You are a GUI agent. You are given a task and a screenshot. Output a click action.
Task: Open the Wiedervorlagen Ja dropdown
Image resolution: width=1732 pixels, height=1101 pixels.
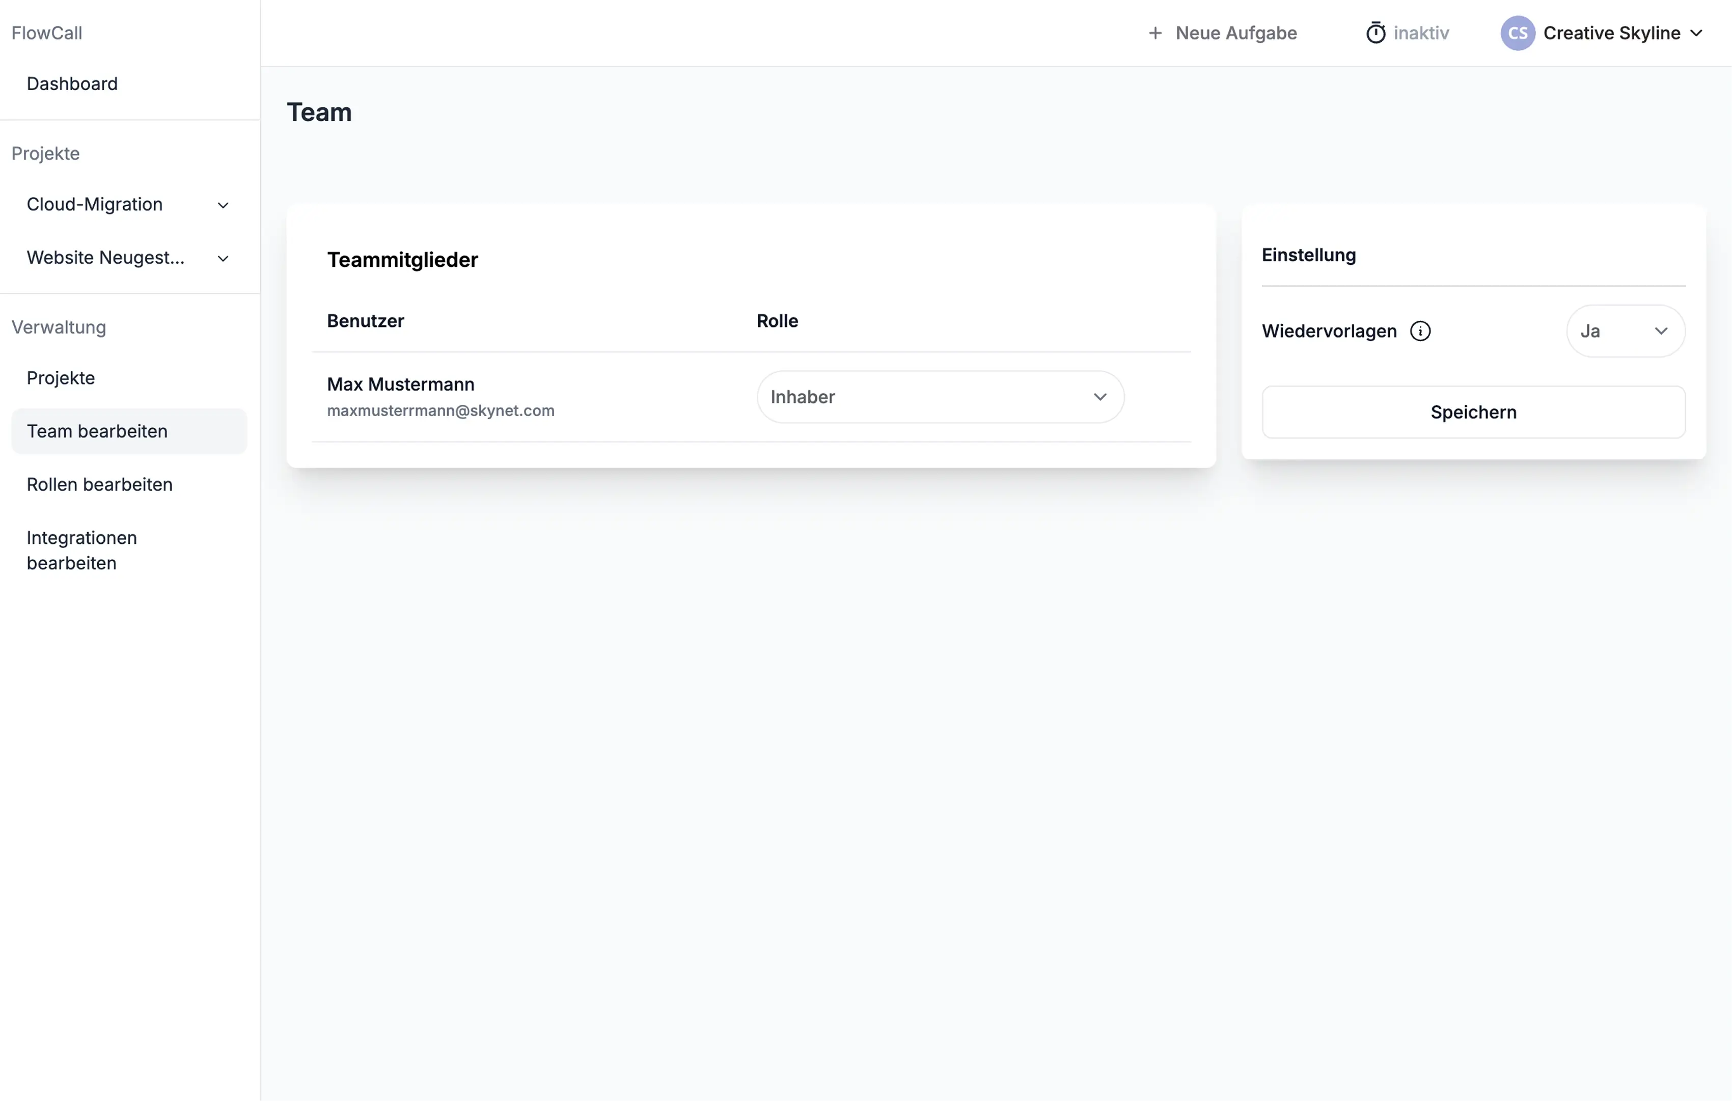pos(1625,331)
